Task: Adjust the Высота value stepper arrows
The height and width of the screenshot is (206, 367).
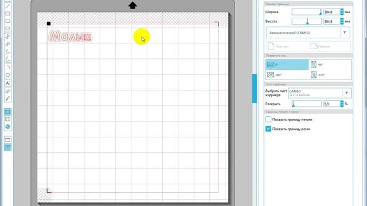Action: click(342, 21)
